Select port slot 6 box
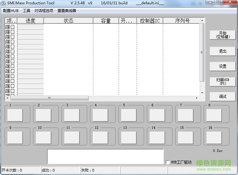This screenshot has height=175, width=238. point(157,115)
